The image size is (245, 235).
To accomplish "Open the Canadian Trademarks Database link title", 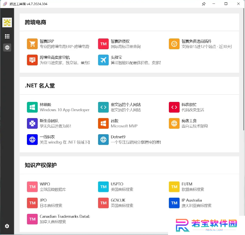I will (65, 217).
